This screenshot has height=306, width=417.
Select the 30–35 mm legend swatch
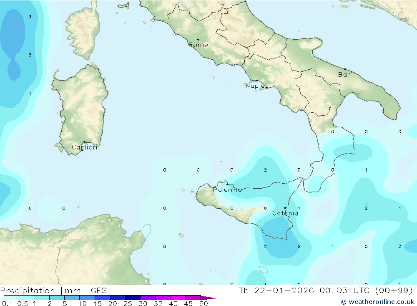click(x=148, y=298)
